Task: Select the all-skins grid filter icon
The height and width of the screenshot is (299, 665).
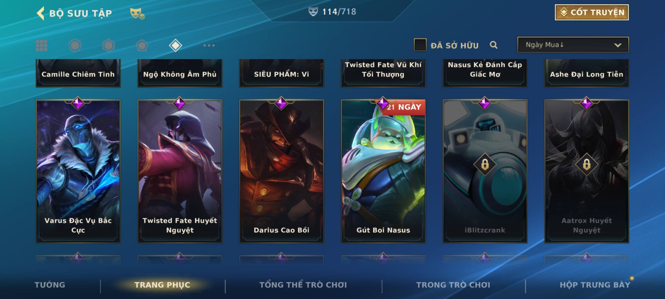Action: click(42, 45)
